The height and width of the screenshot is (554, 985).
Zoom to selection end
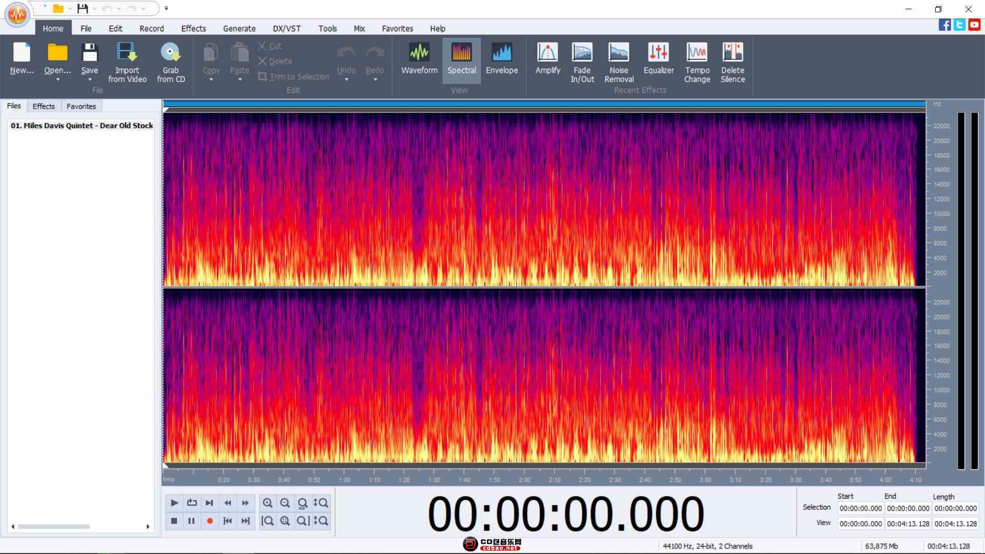click(x=303, y=521)
